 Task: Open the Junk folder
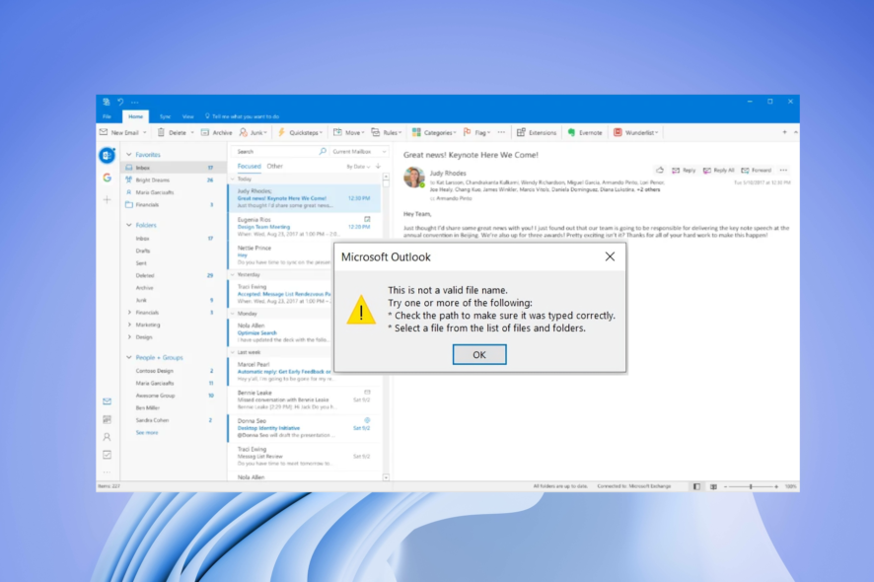141,300
